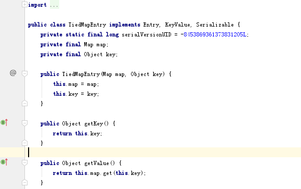The image size is (301, 189).
Task: Click the constructor closing brace fold marker
Action: click(24, 104)
